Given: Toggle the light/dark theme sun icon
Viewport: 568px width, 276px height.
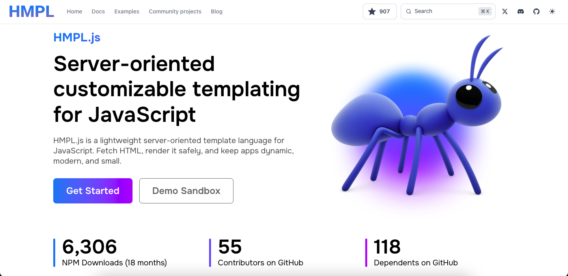Looking at the screenshot, I should click(x=552, y=11).
